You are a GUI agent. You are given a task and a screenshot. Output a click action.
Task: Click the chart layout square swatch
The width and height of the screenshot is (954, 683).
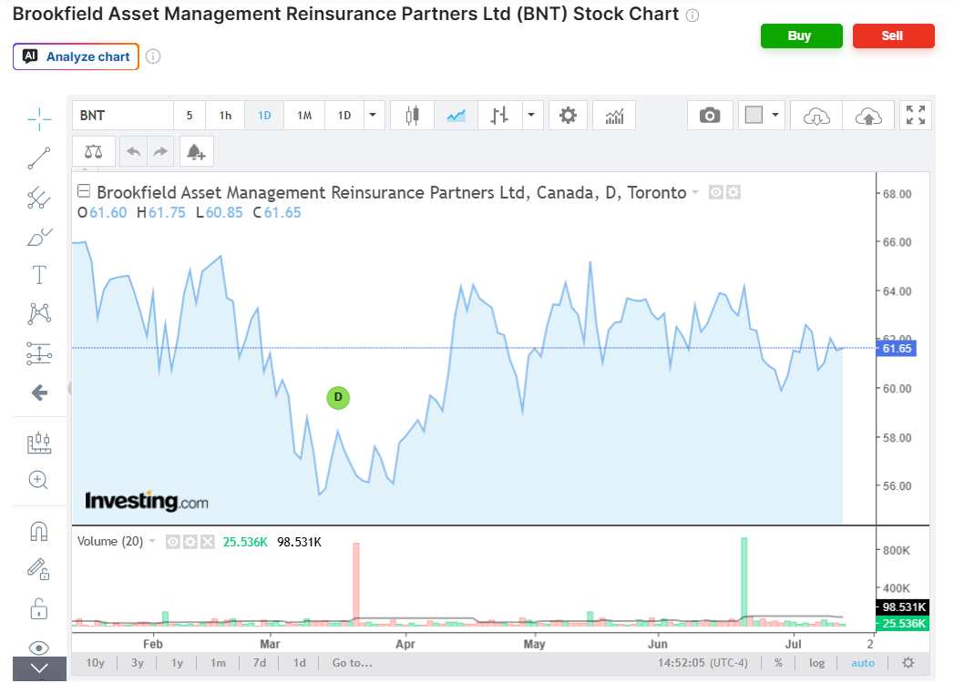click(754, 115)
